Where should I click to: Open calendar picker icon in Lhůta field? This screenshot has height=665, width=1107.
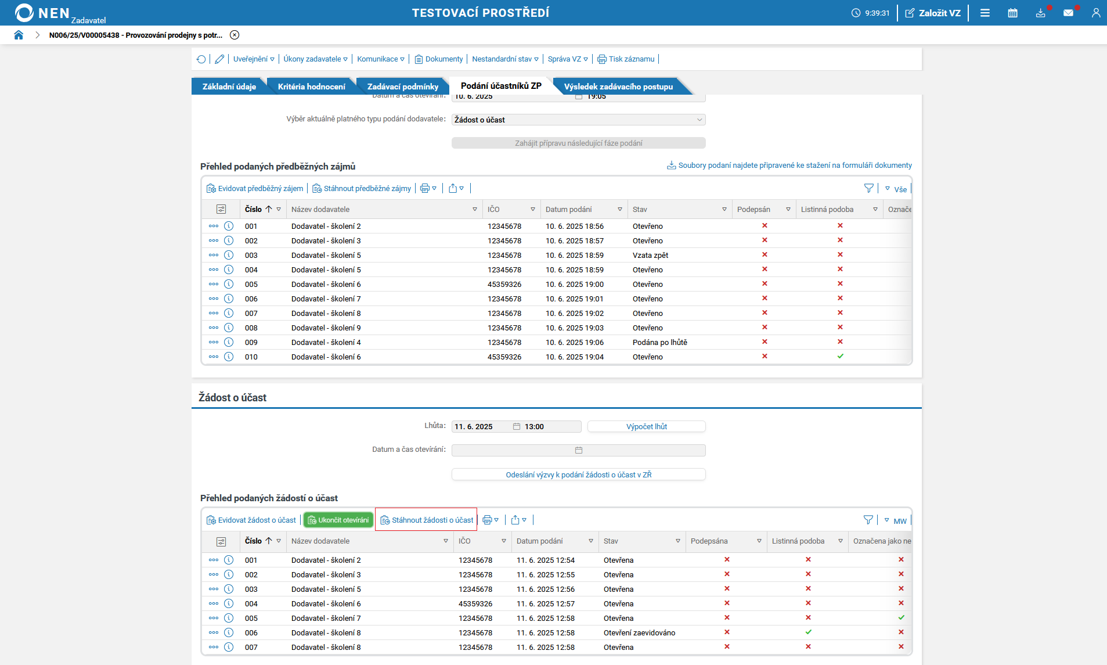point(517,427)
